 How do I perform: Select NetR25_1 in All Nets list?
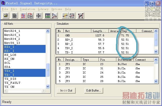point(25,35)
